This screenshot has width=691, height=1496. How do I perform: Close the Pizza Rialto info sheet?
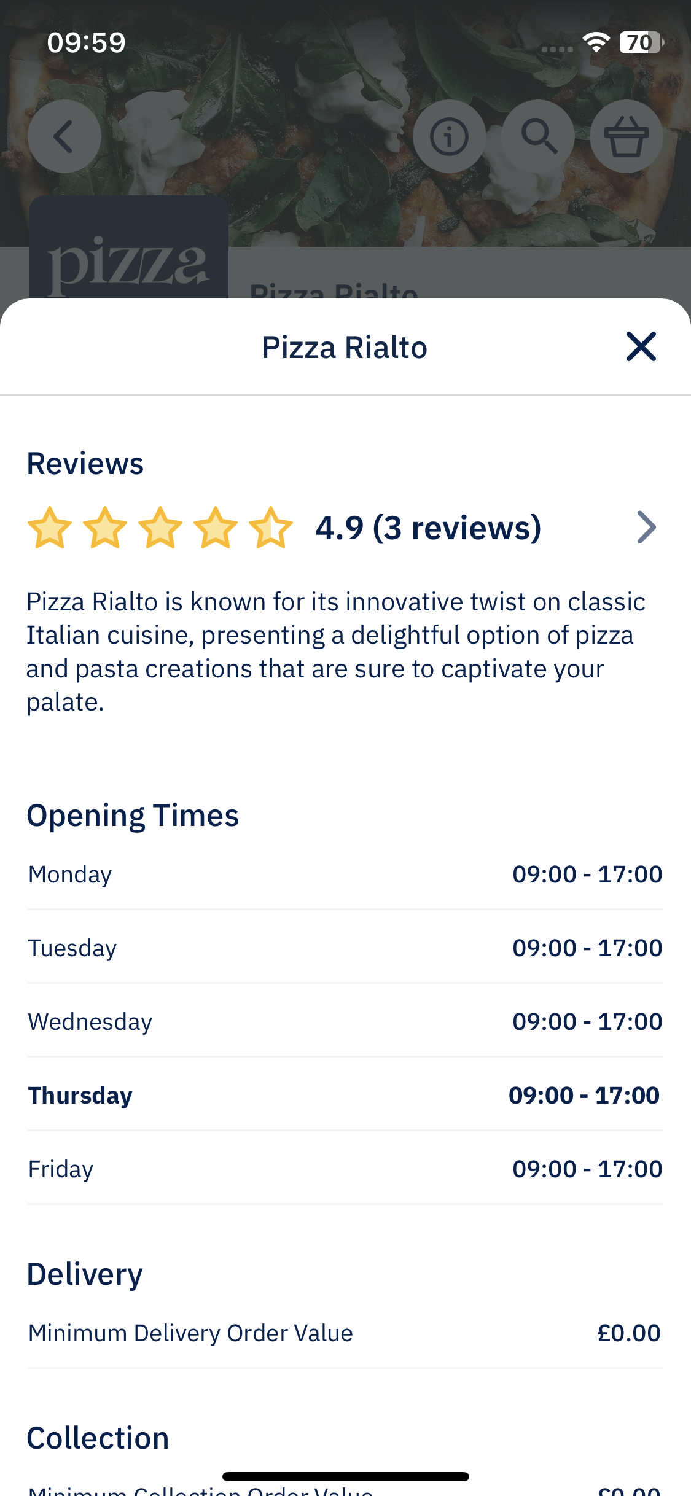pyautogui.click(x=641, y=346)
